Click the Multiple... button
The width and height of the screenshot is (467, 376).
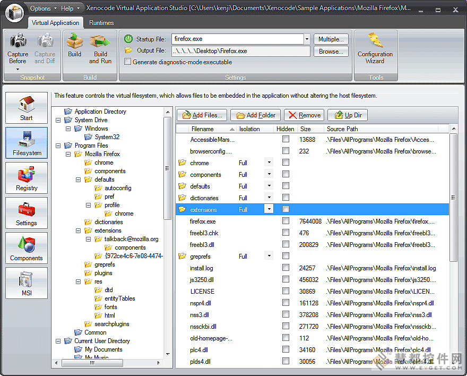coord(331,39)
